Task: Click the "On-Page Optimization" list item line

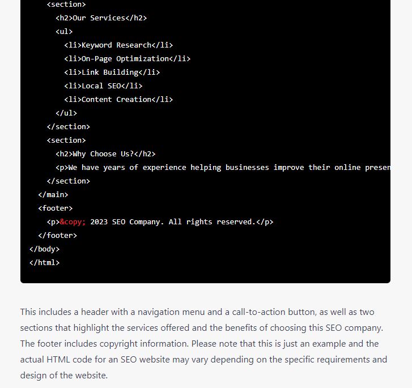Action: [127, 59]
